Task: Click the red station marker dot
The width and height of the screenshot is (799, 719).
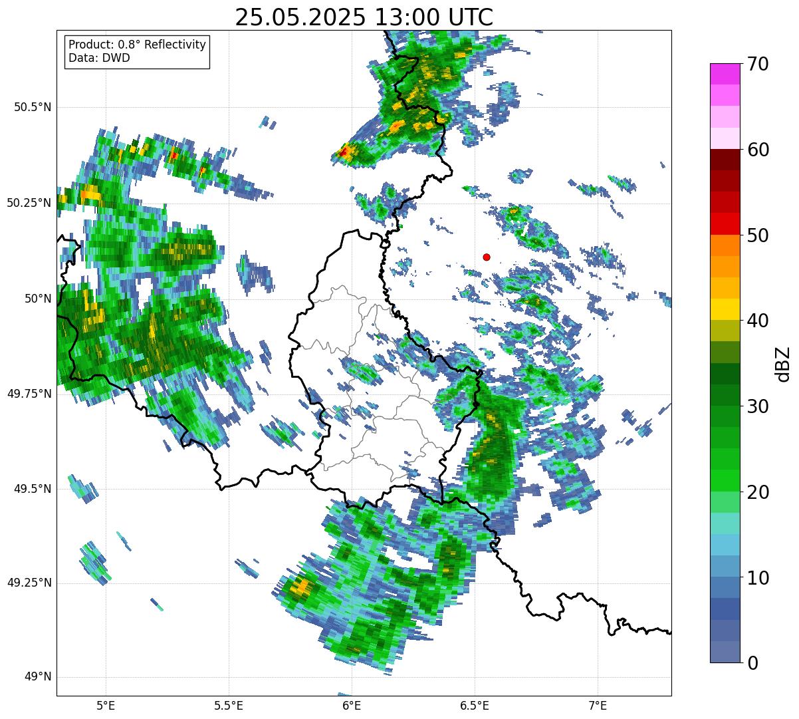Action: (487, 257)
